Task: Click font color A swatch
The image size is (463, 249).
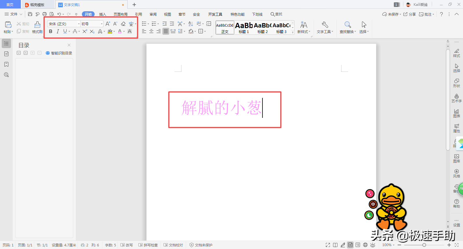Action: (x=120, y=31)
